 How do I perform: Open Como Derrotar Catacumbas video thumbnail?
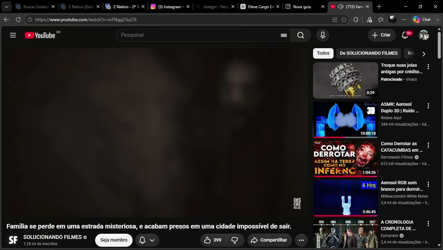point(345,159)
